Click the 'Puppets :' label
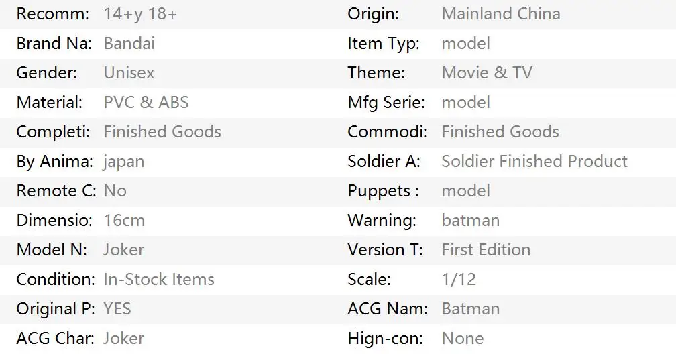The image size is (676, 354). coord(383,191)
